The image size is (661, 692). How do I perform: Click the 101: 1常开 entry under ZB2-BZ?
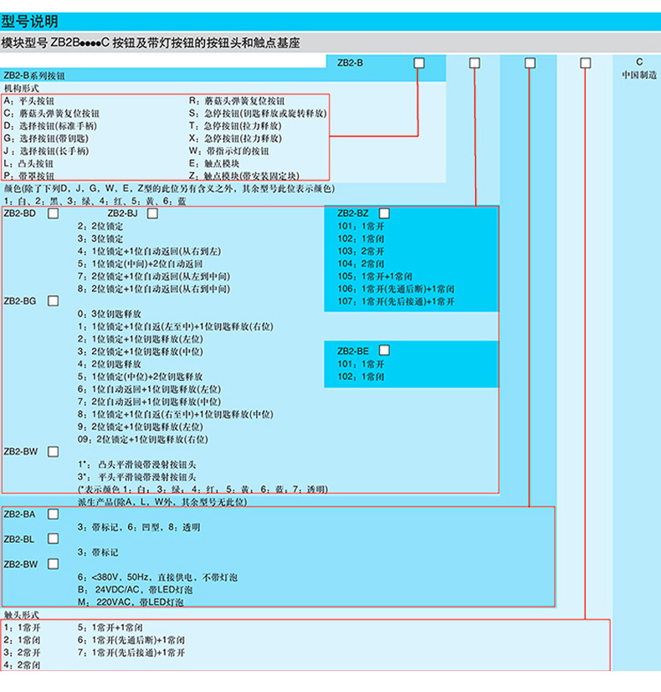tap(361, 226)
